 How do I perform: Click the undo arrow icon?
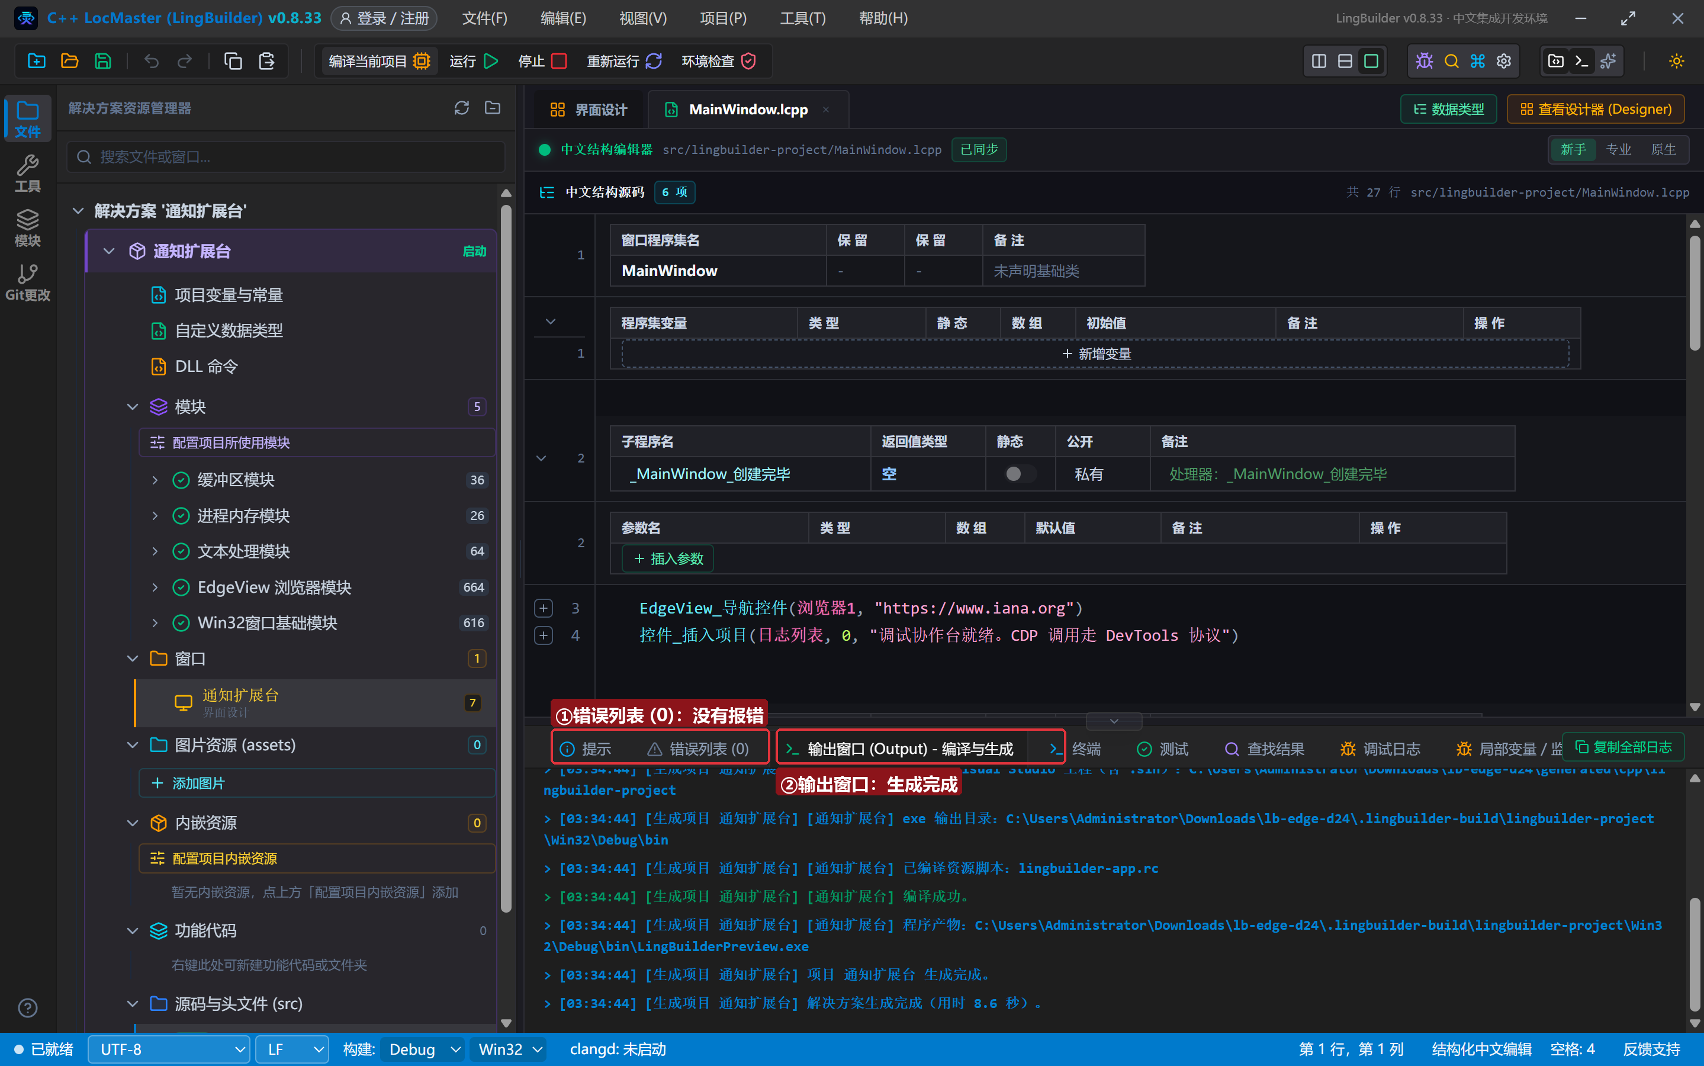point(151,62)
